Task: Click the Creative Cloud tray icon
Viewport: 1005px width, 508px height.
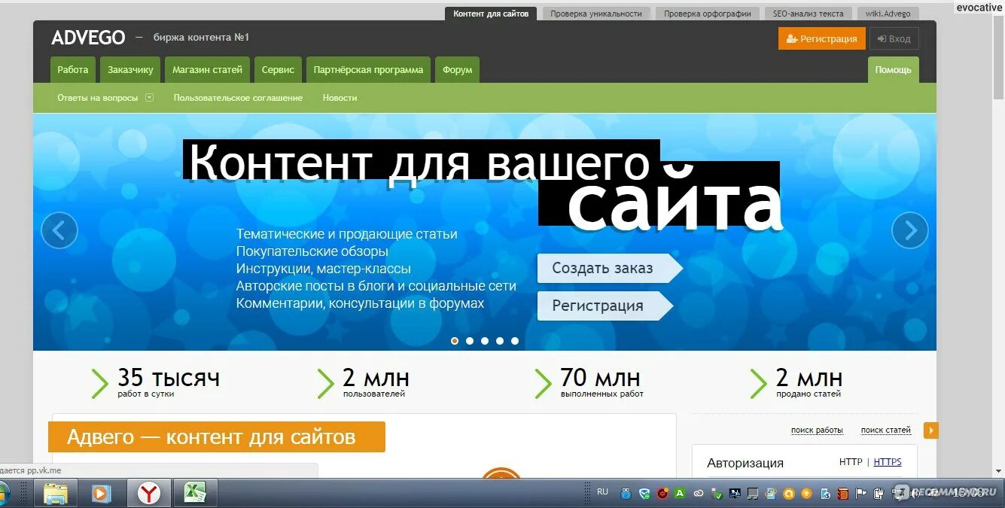Action: [x=699, y=494]
